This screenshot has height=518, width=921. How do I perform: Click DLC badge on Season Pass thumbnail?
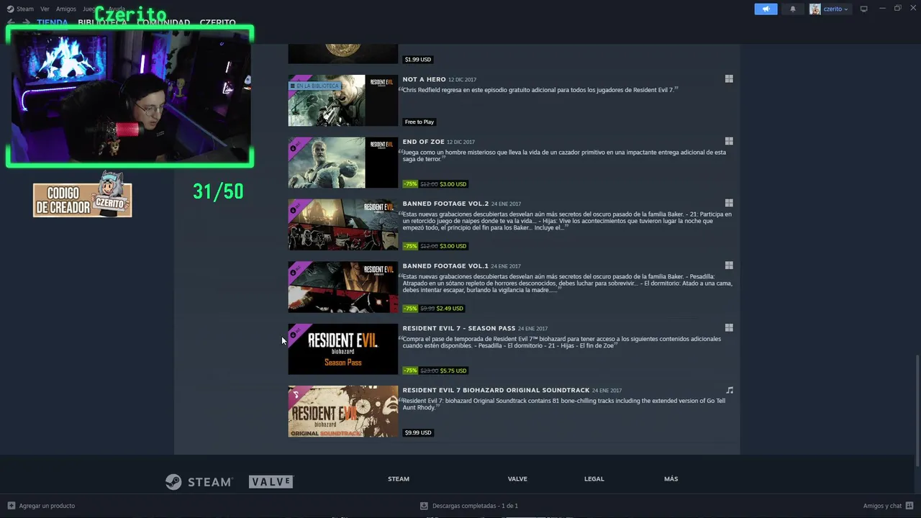296,332
